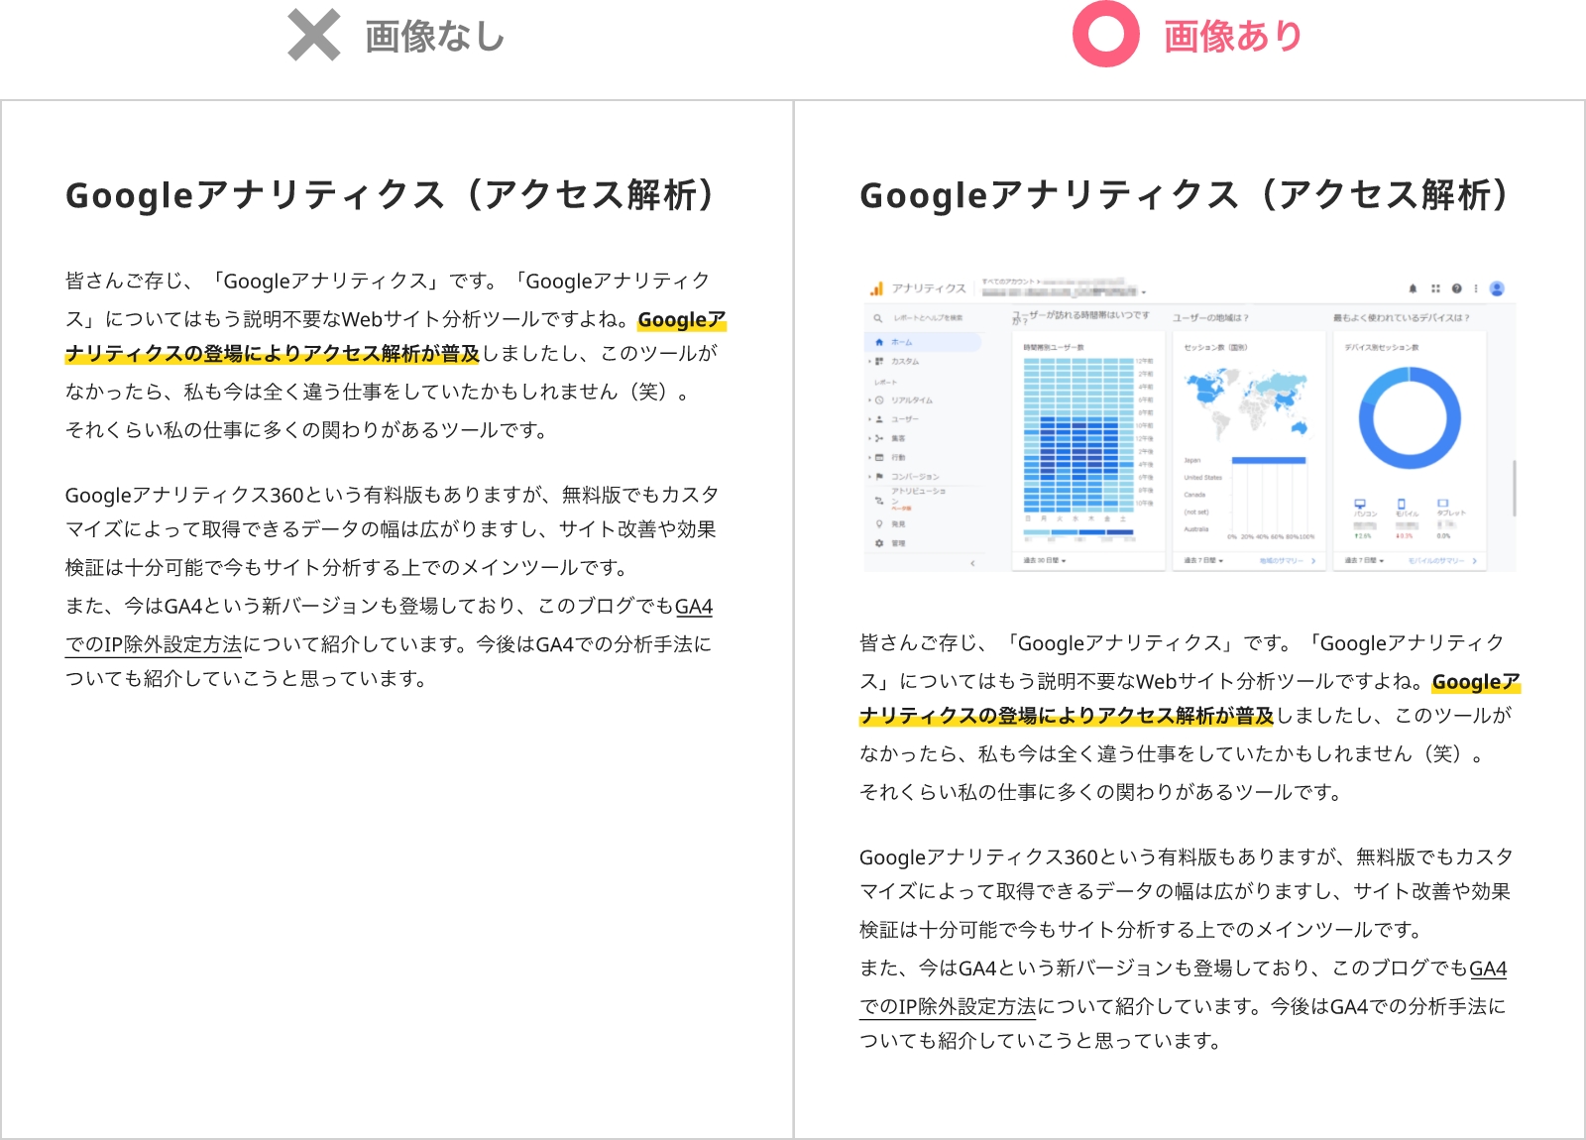Open the apps grid icon in Analytics header
This screenshot has height=1140, width=1586.
(x=1435, y=288)
